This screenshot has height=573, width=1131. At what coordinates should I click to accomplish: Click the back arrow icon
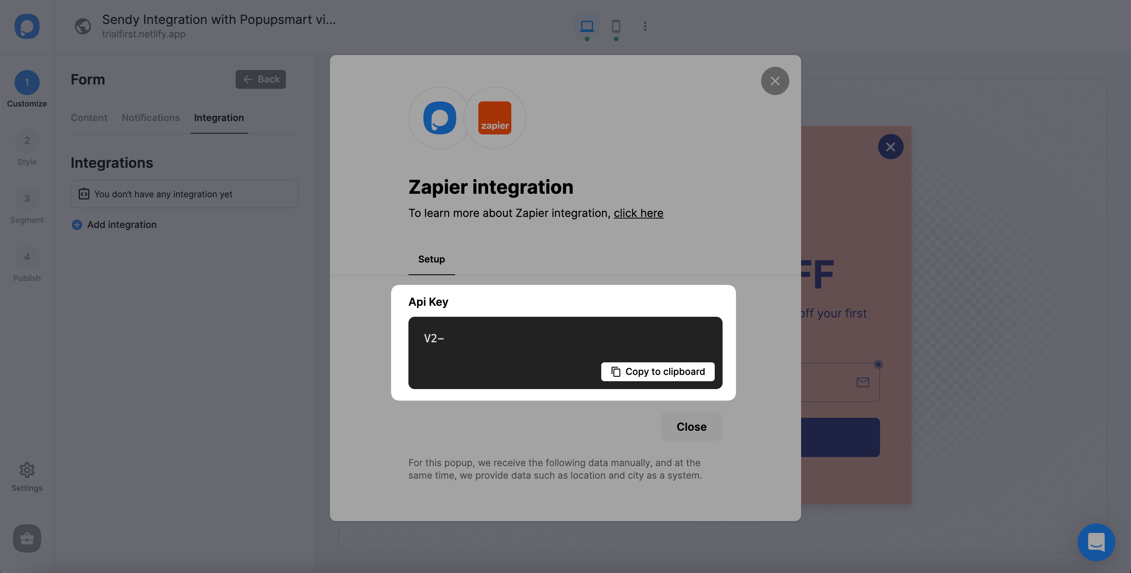[247, 79]
